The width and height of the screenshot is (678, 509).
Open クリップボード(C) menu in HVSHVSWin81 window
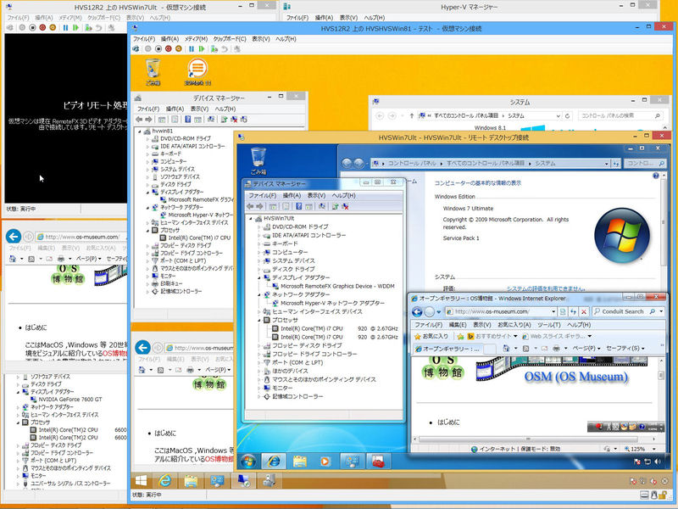(x=229, y=38)
